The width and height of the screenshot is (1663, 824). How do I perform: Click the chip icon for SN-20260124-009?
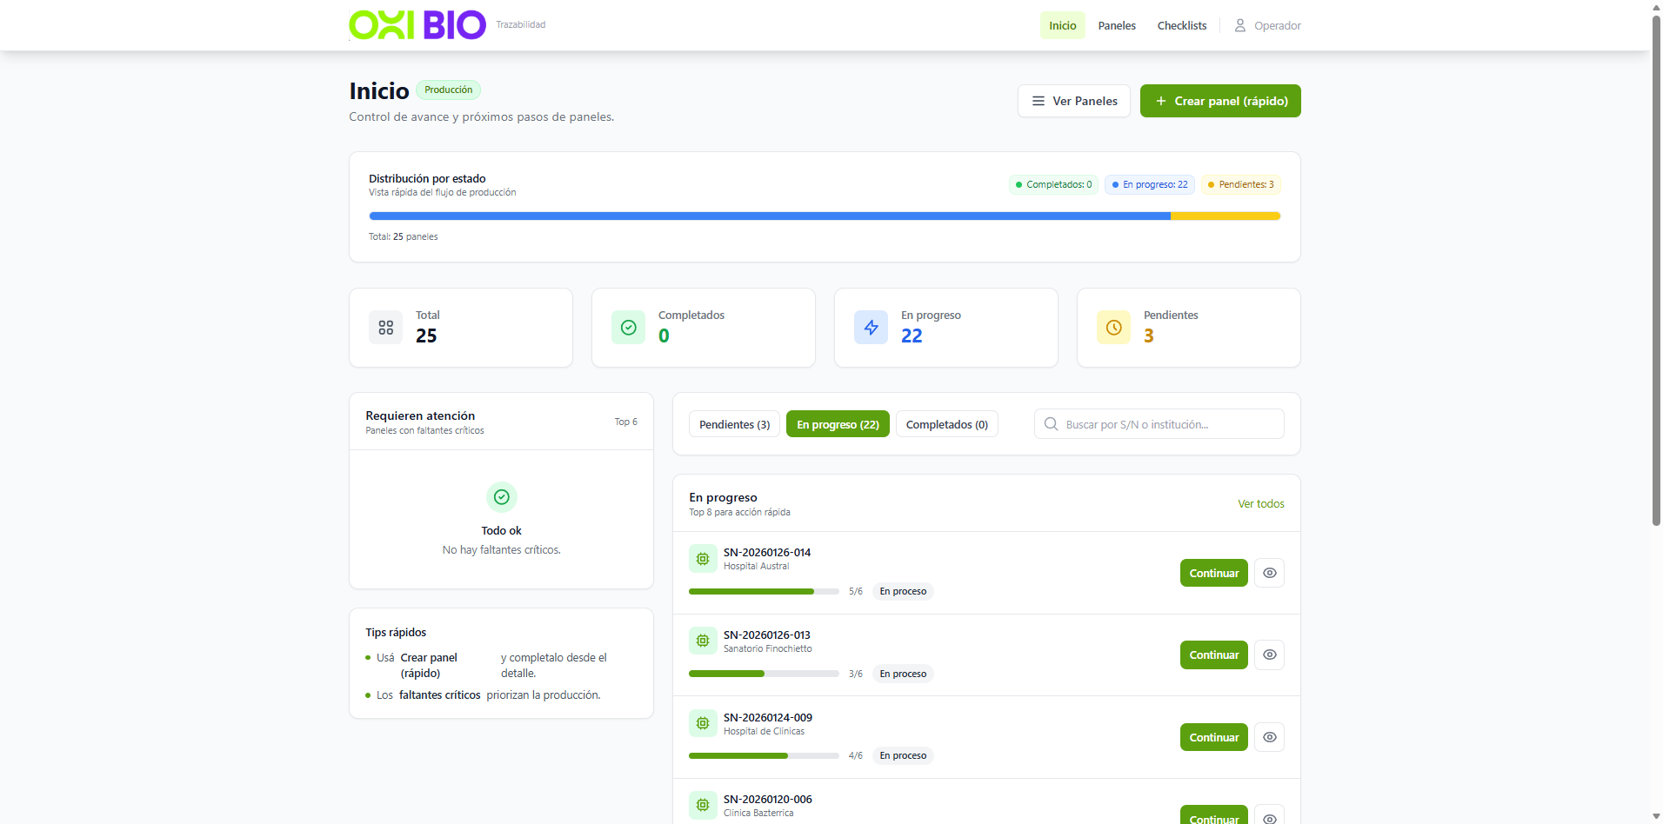(703, 723)
